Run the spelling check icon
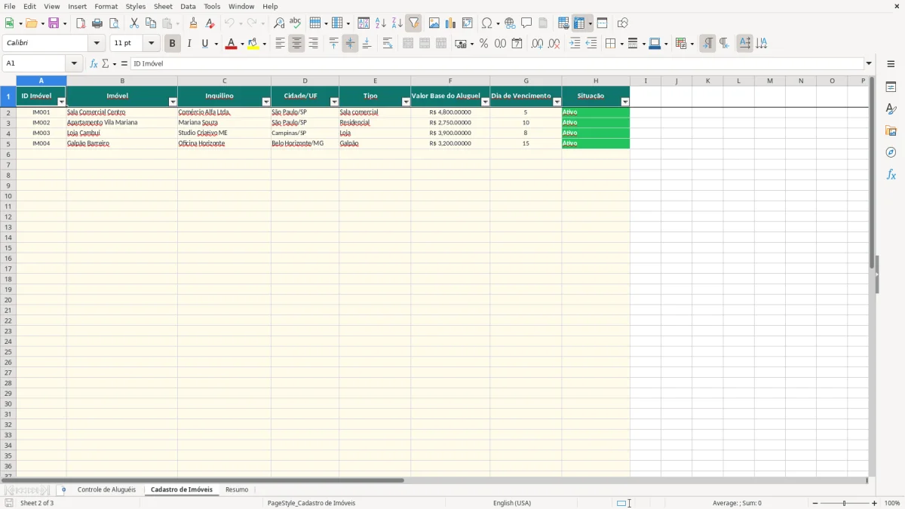 [296, 23]
